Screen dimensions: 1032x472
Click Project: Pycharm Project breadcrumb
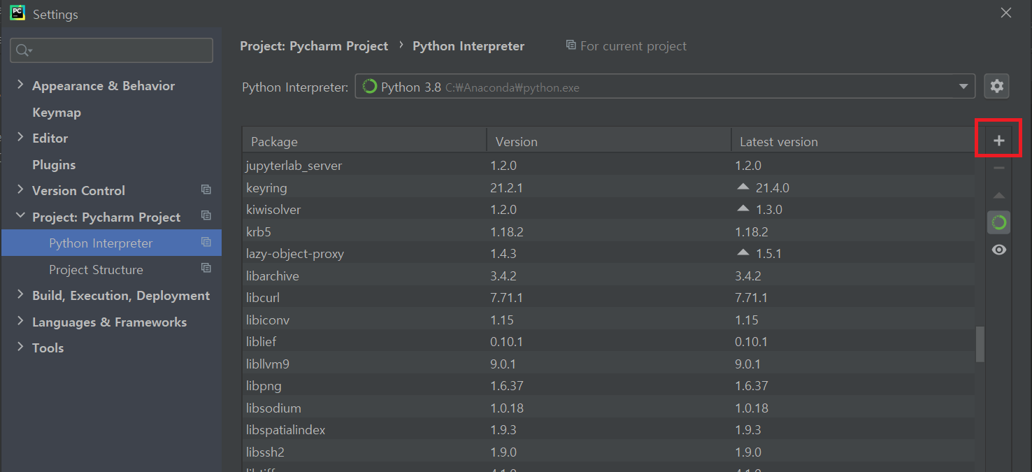pos(314,45)
